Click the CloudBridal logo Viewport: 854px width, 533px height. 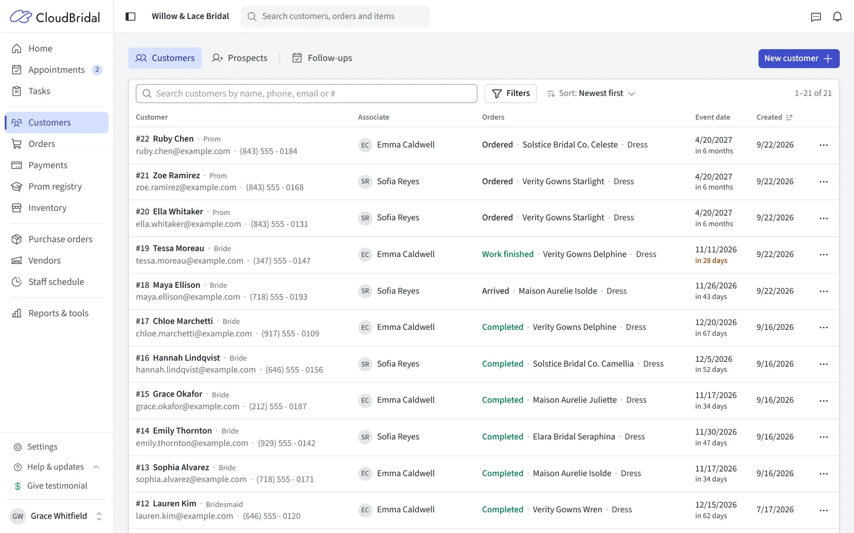click(55, 17)
